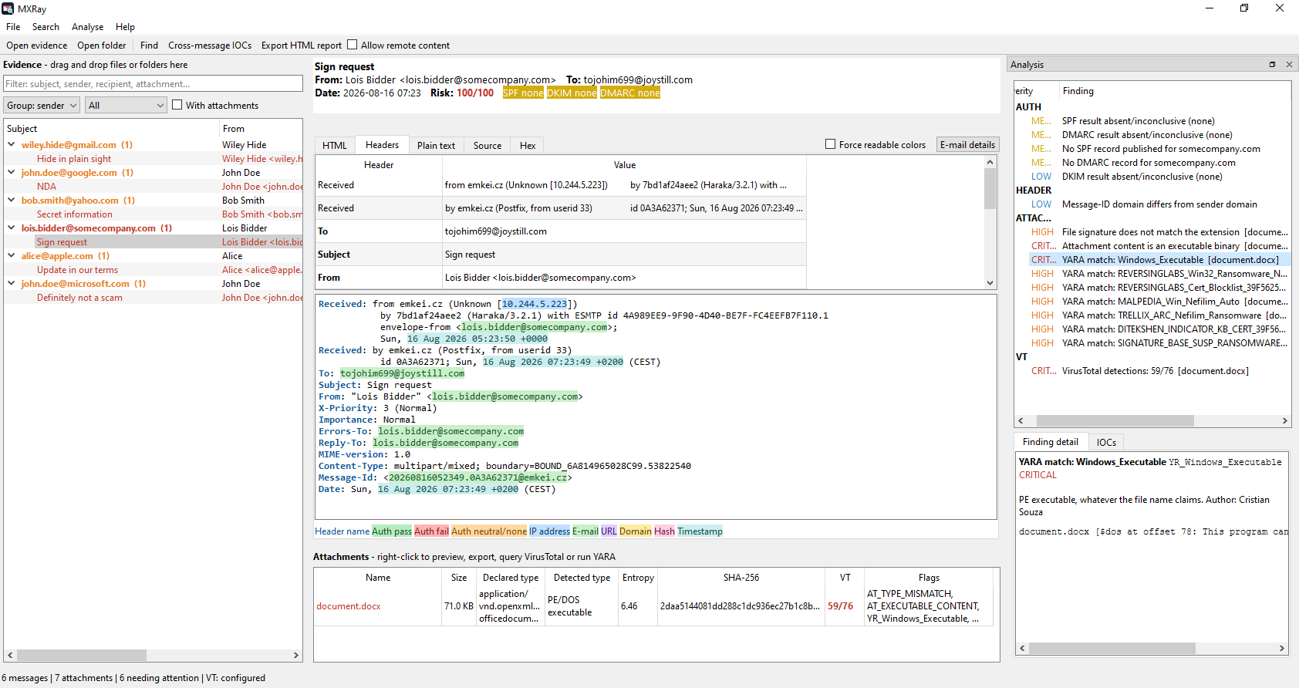Select the Headers tab

click(x=382, y=144)
